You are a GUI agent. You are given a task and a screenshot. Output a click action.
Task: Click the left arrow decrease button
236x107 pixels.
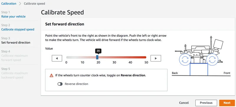click(x=57, y=58)
